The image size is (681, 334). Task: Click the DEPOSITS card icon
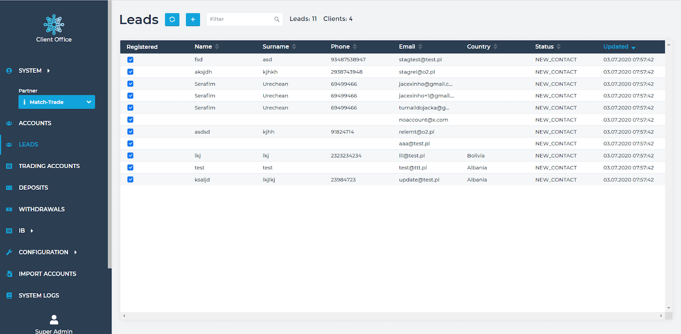click(9, 188)
